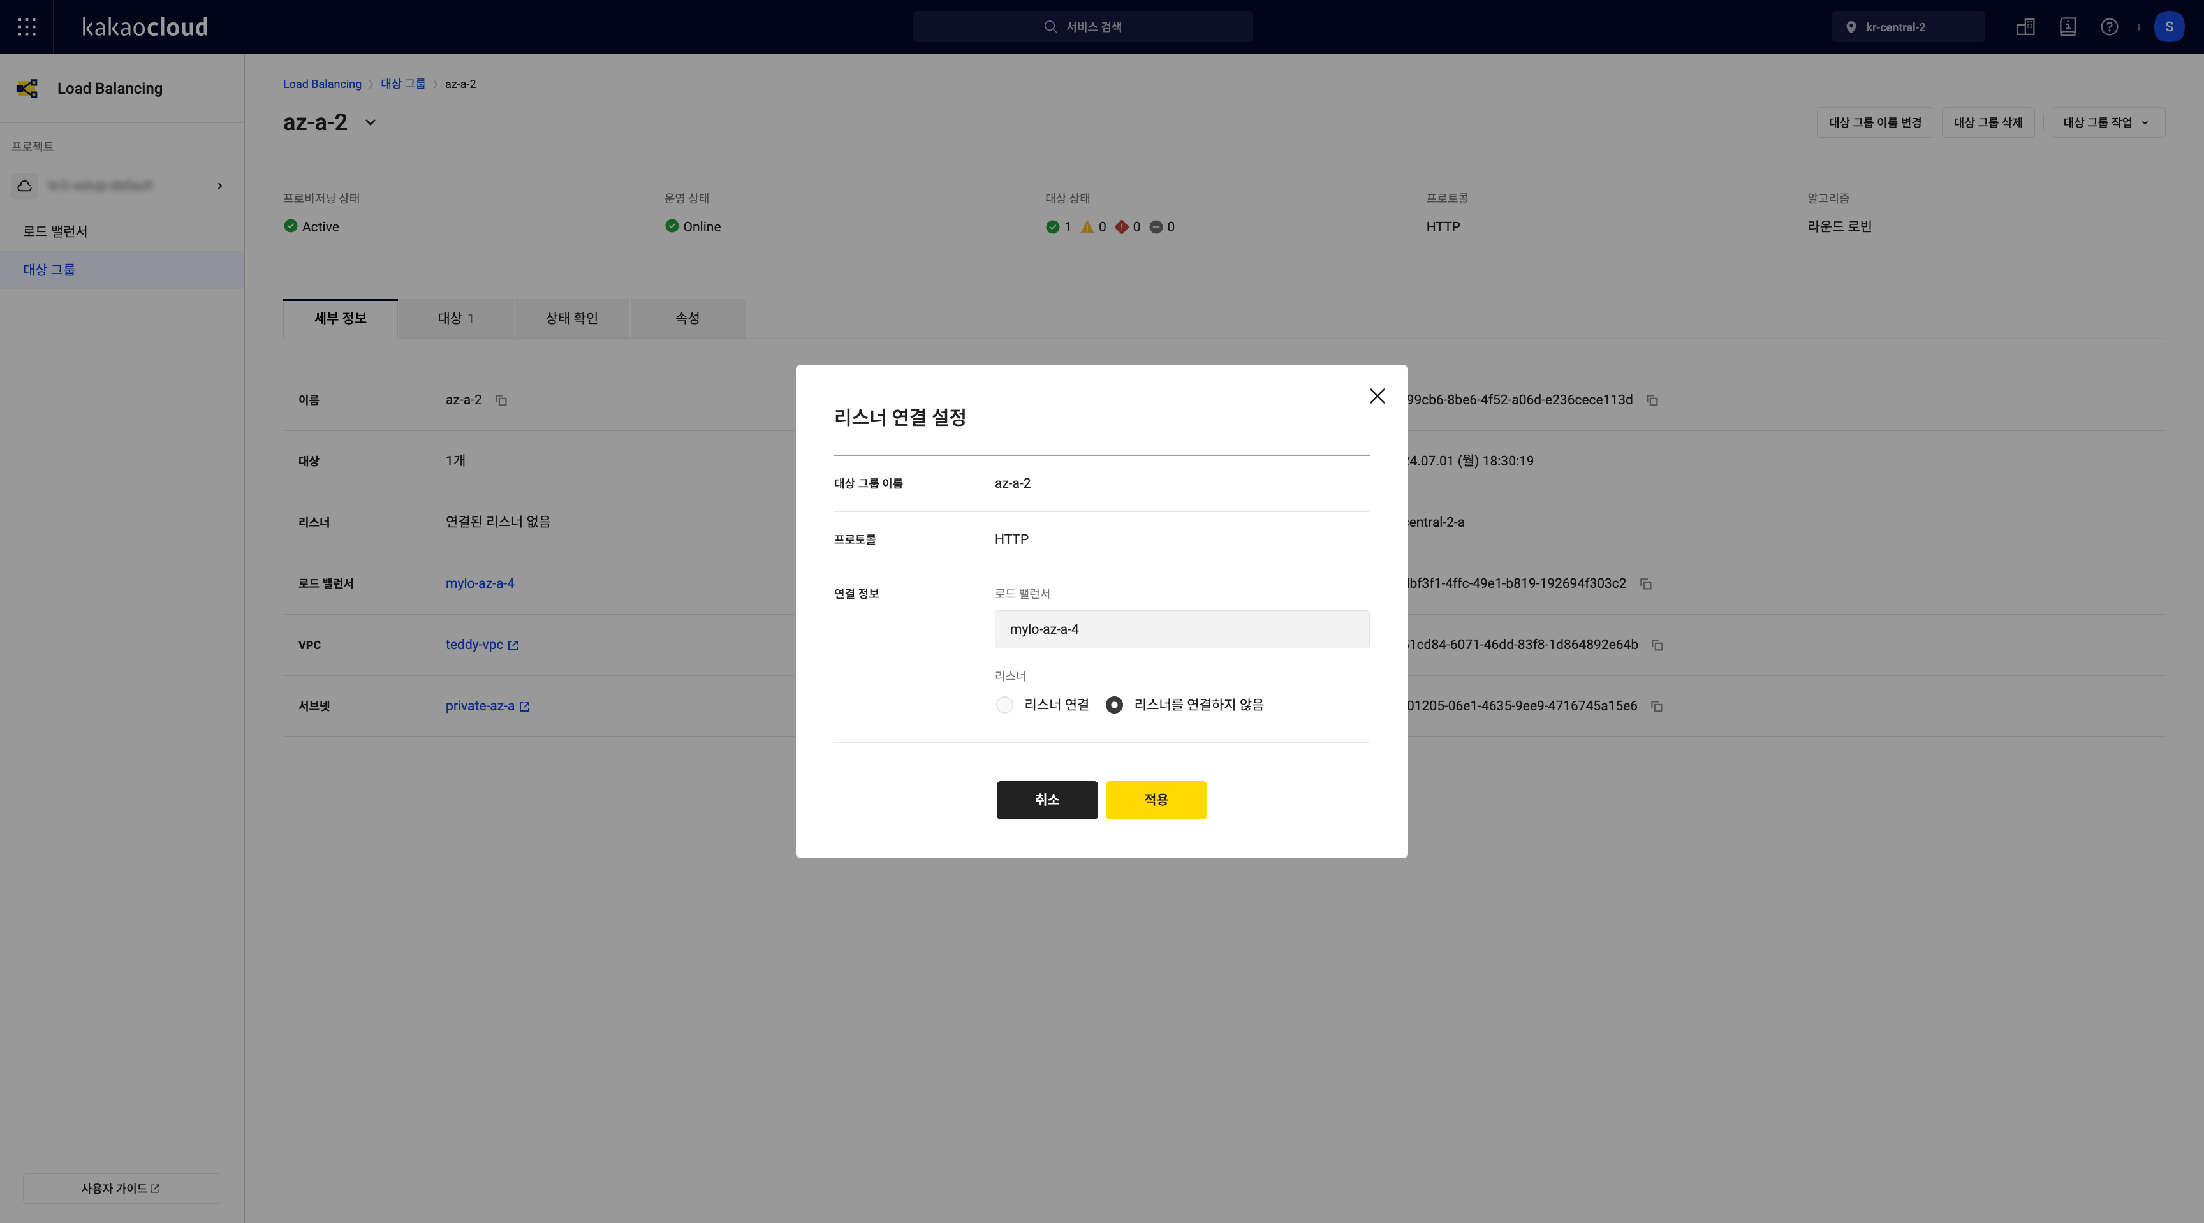The image size is (2204, 1223).
Task: Click the '대상 그룹' breadcrumb link
Action: [403, 84]
